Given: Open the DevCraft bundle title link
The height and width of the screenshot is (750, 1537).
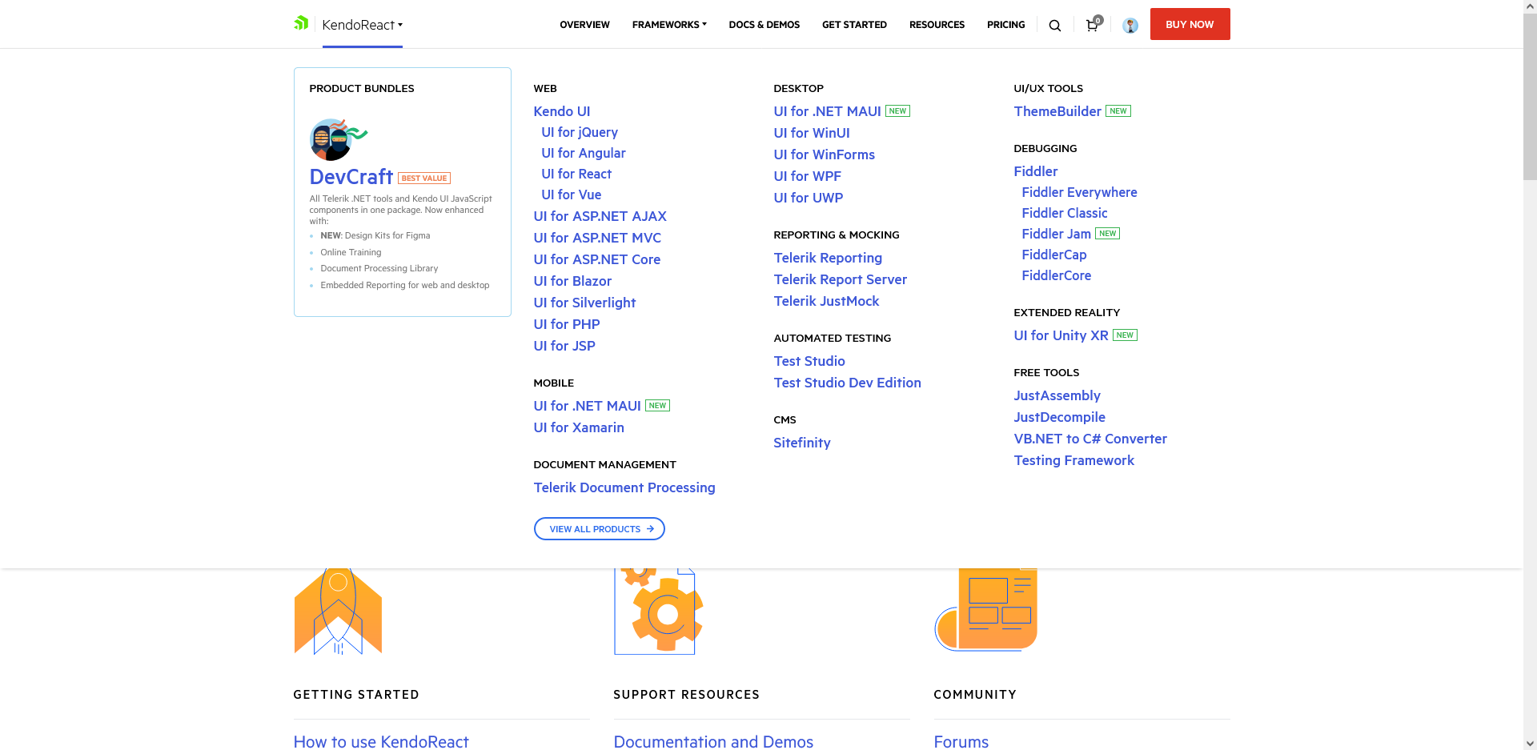Looking at the screenshot, I should click(x=351, y=177).
